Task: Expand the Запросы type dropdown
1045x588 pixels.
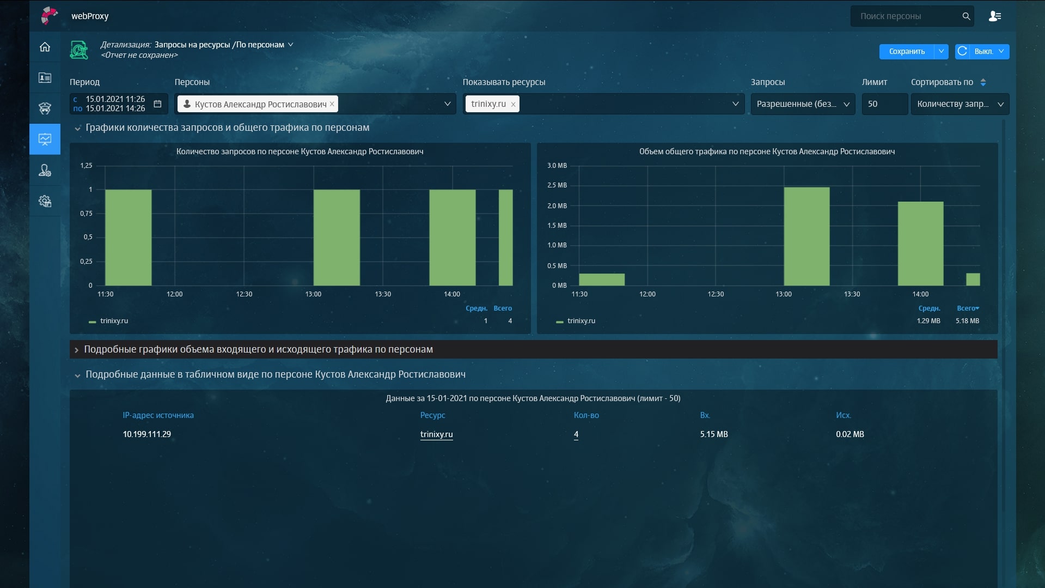Action: (802, 104)
